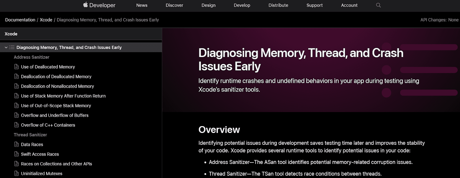This screenshot has width=460, height=178.
Task: Open the Account page
Action: [349, 5]
